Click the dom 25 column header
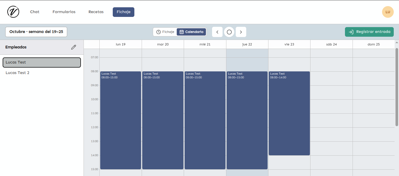Viewport: 399px width, 176px height. click(374, 44)
